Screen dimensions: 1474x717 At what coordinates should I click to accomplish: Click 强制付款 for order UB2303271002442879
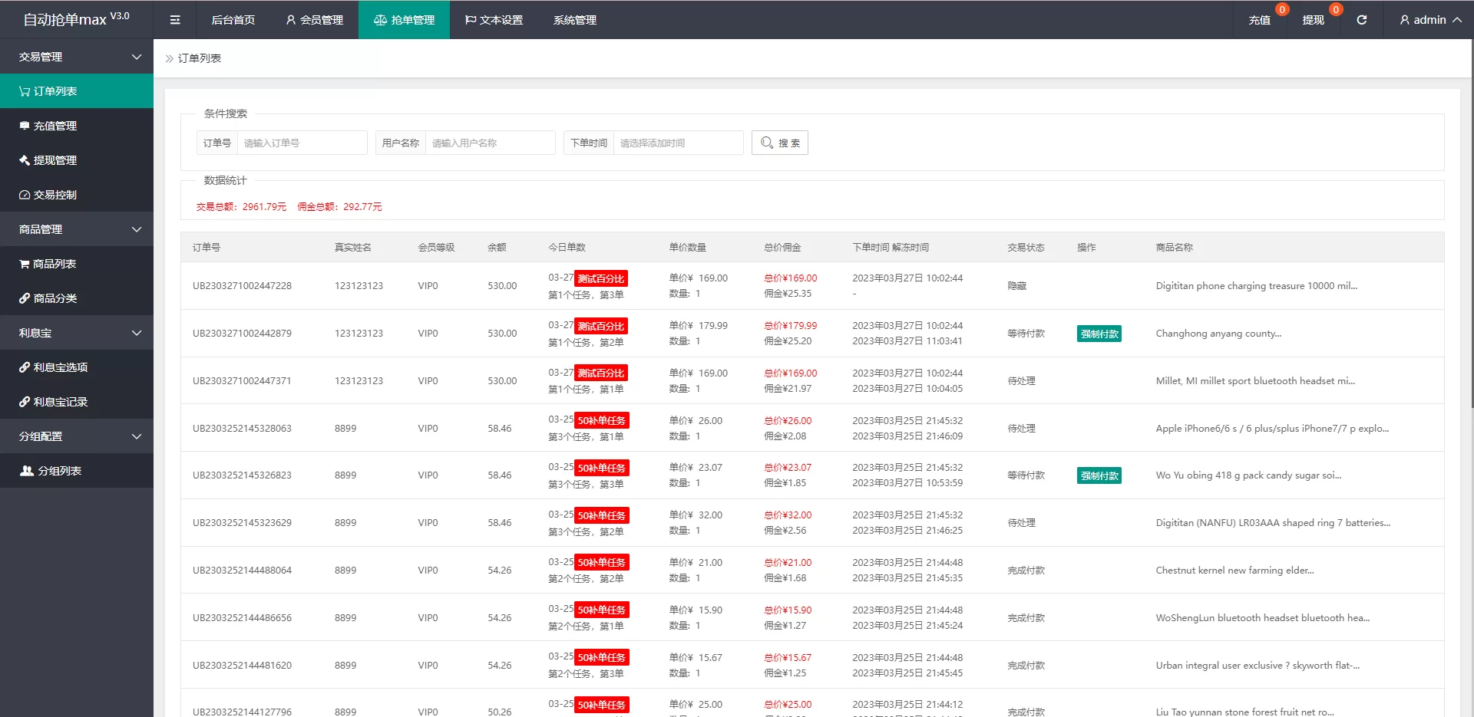point(1099,334)
